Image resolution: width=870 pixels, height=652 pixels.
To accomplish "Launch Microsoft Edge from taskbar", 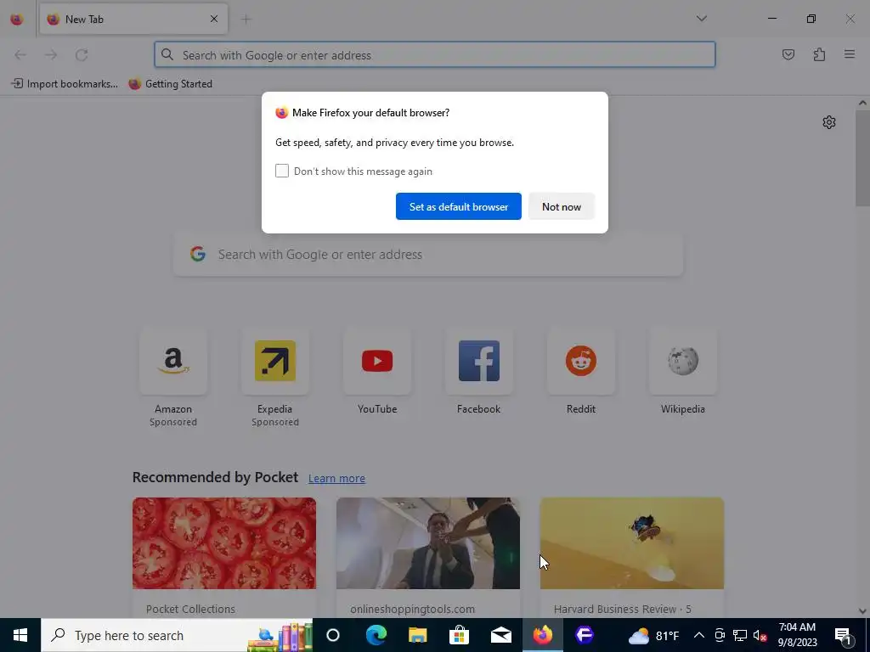I will (376, 635).
